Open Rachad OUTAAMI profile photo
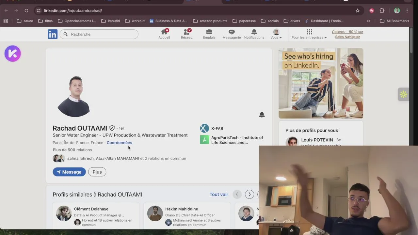 coord(73,96)
